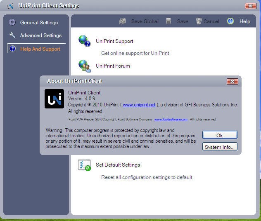Open the UniPrint Forum globe icon
The width and height of the screenshot is (261, 221).
[85, 66]
